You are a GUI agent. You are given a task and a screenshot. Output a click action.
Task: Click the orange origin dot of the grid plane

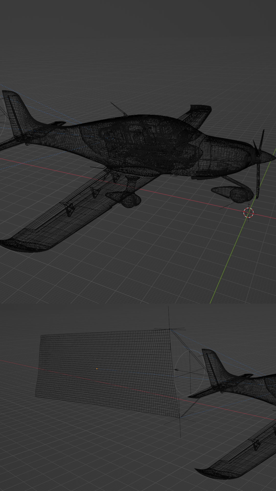click(x=97, y=369)
